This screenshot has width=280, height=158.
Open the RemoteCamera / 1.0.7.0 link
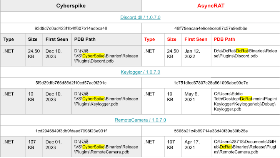[140, 120]
